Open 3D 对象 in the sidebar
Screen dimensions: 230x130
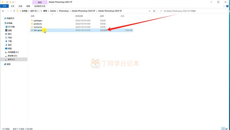click(10, 27)
